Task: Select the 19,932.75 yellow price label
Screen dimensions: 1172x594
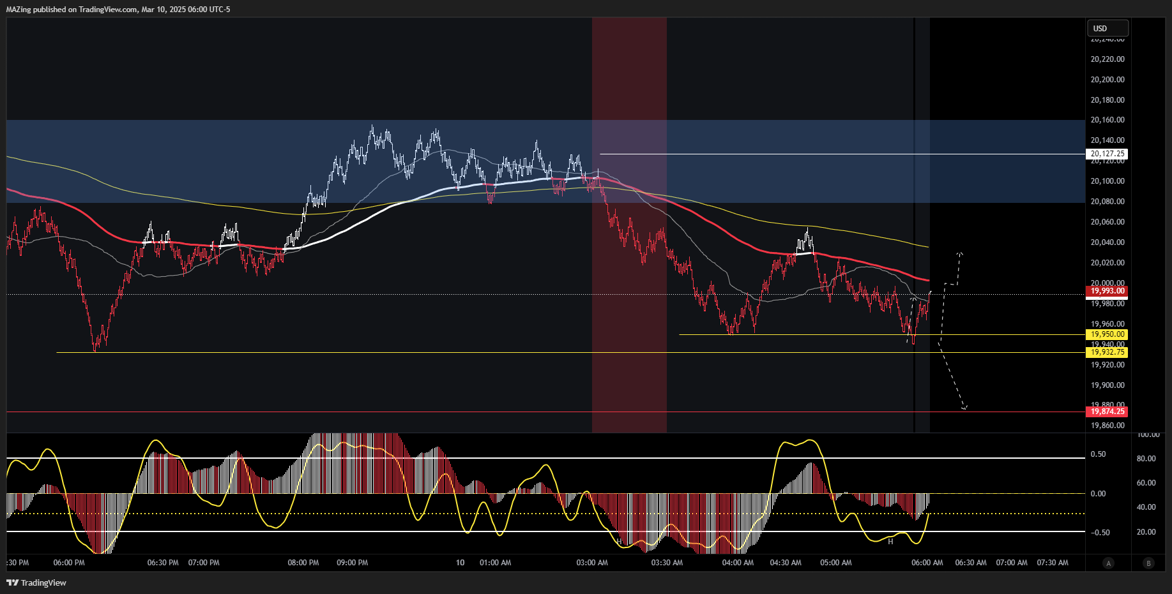Action: click(1107, 352)
